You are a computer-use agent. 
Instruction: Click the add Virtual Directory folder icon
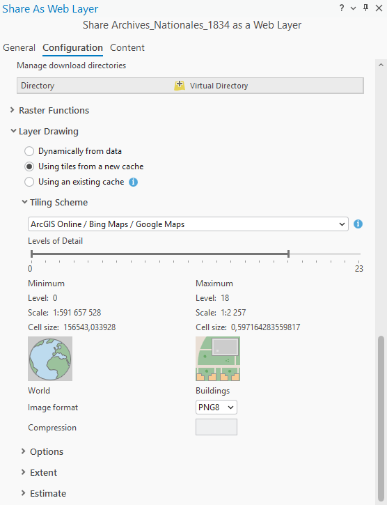pyautogui.click(x=180, y=86)
